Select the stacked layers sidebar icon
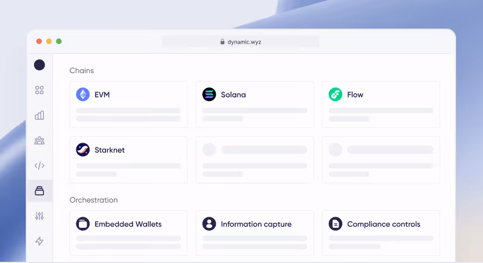This screenshot has height=263, width=483. pyautogui.click(x=39, y=191)
